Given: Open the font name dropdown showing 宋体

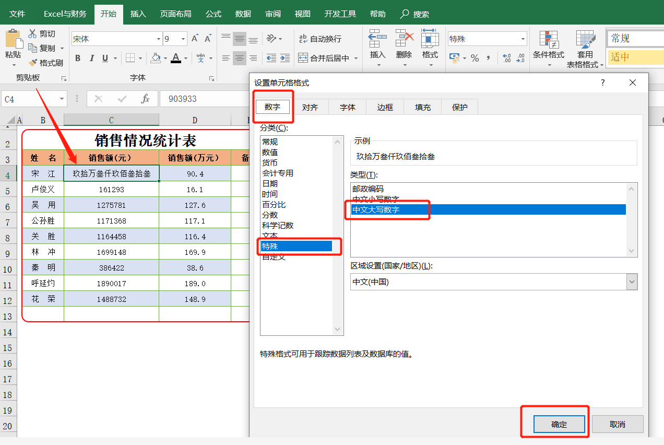Looking at the screenshot, I should 159,39.
